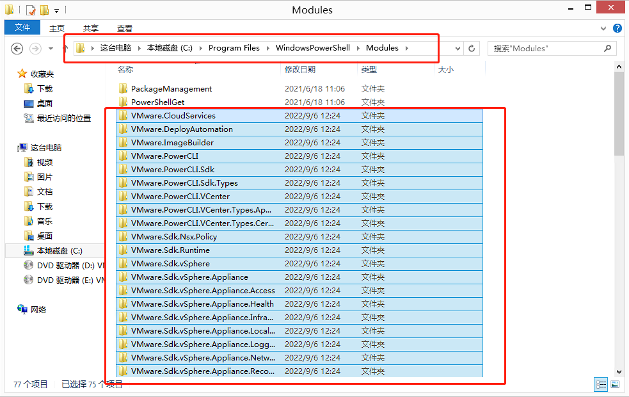Open the VMware.PowerCLI folder

(x=168, y=156)
